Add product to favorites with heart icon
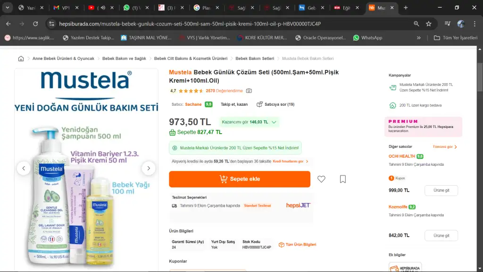The height and width of the screenshot is (272, 483). [x=321, y=179]
